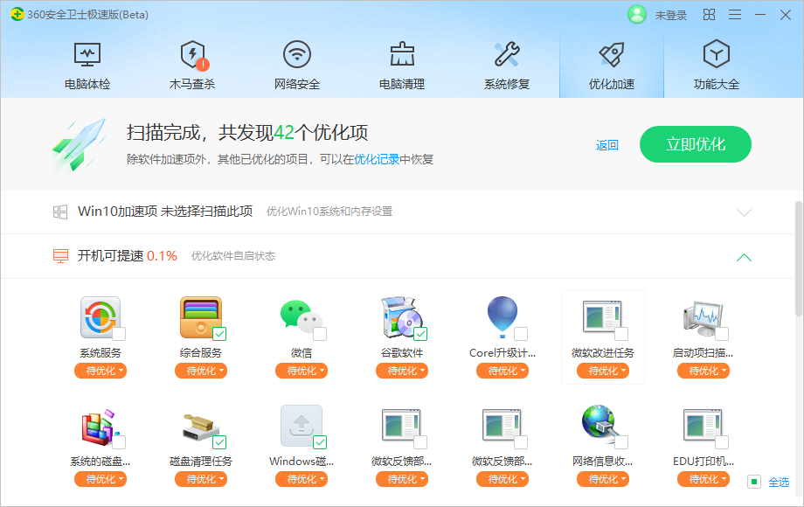Open 待优化 dropdown under 谷歌软件
Viewport: 804px width, 507px height.
tap(402, 371)
